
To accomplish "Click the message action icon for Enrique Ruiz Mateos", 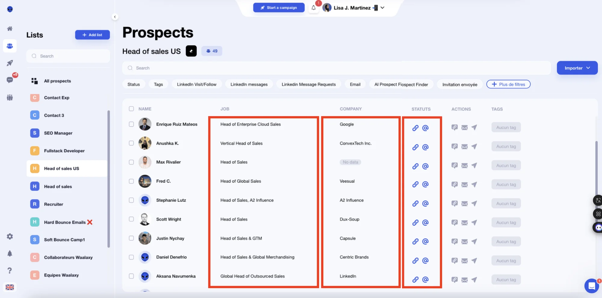I will 455,127.
